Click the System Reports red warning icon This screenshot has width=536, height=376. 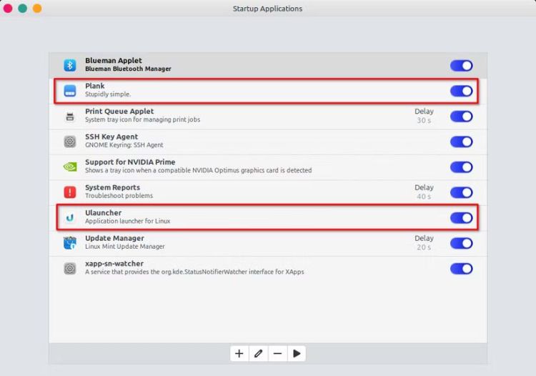[70, 192]
